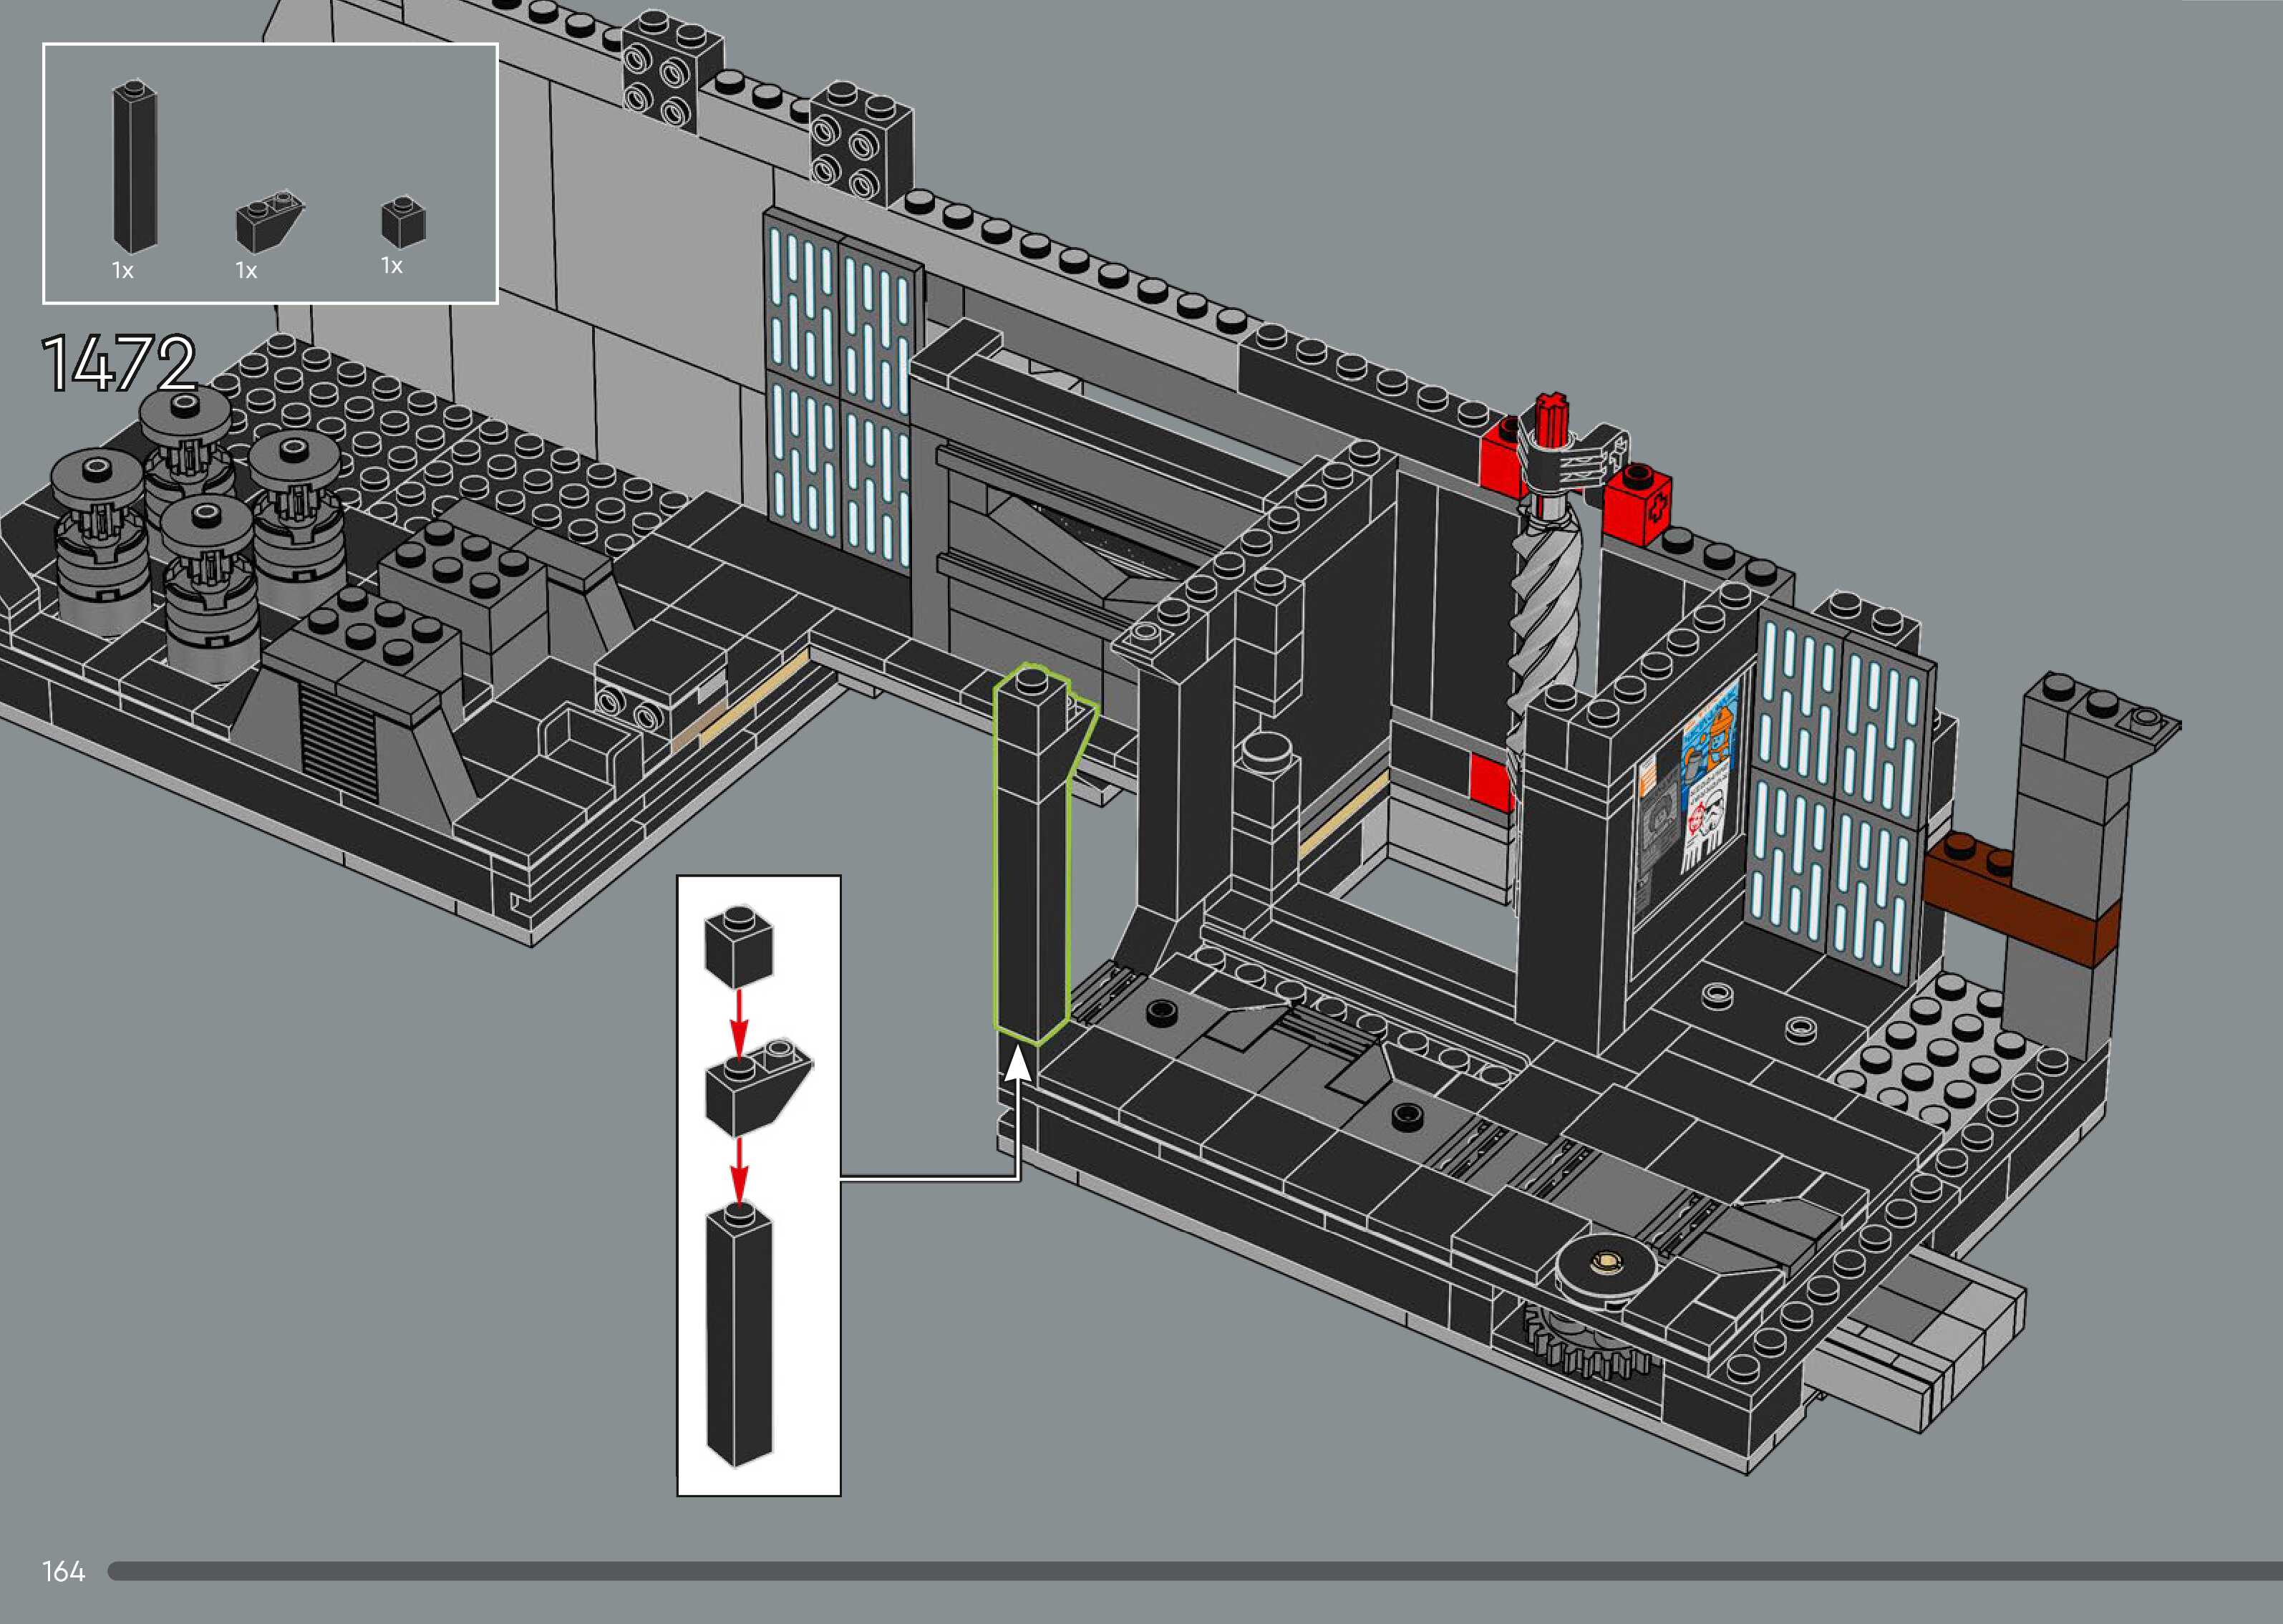Click the "1x" label under the tall pillar

click(123, 271)
